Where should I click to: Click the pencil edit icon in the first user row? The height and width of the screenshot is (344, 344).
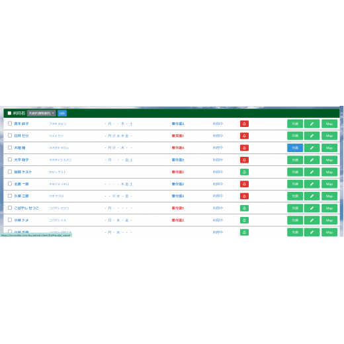tap(312, 124)
